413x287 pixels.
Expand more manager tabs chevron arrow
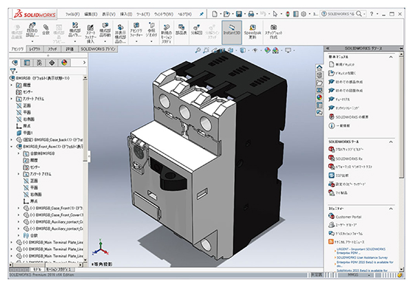(x=84, y=63)
